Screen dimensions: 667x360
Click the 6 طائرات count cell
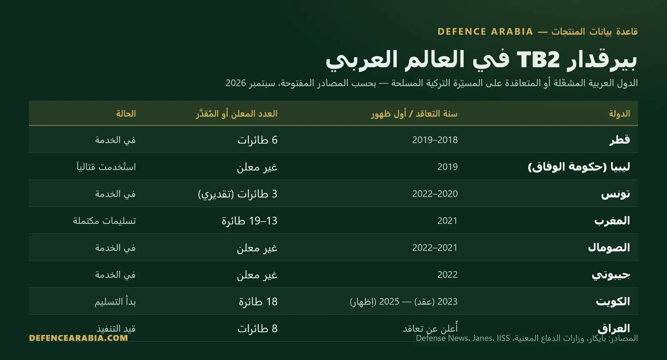[x=257, y=140]
